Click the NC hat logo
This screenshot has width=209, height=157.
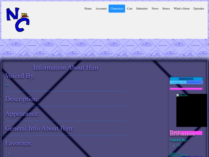(x=18, y=20)
